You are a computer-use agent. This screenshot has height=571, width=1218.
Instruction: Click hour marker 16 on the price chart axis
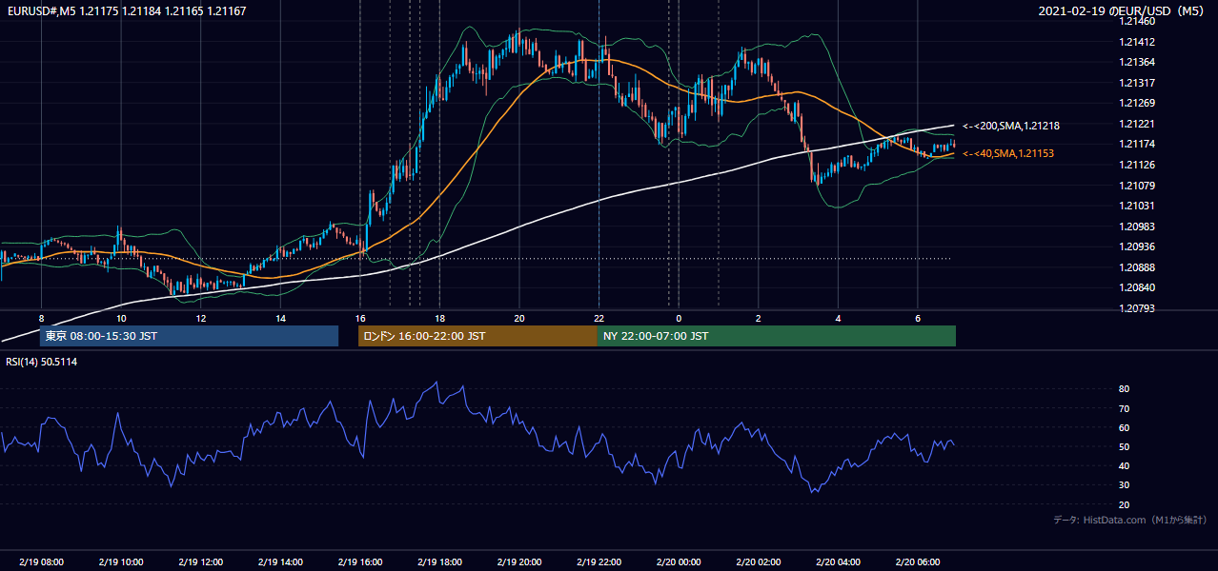[x=359, y=318]
